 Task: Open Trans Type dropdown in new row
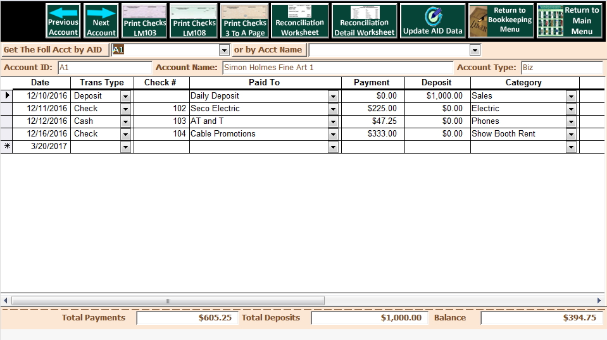pos(125,147)
